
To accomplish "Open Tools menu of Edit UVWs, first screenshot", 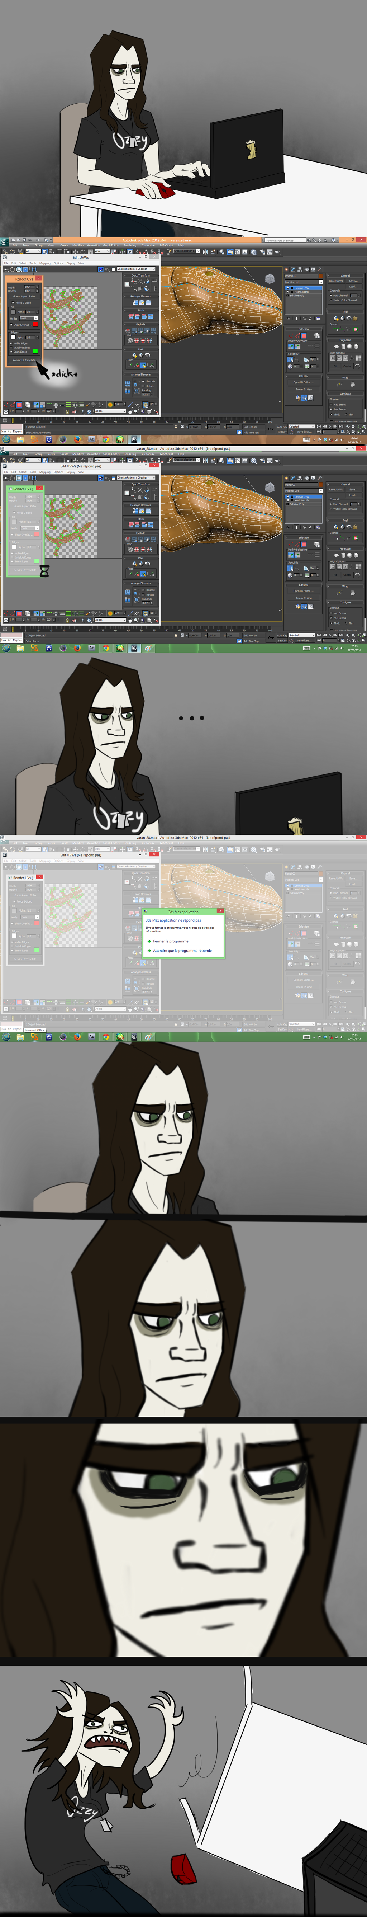I will (33, 263).
